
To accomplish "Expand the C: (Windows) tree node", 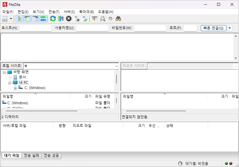I will pos(15,88).
